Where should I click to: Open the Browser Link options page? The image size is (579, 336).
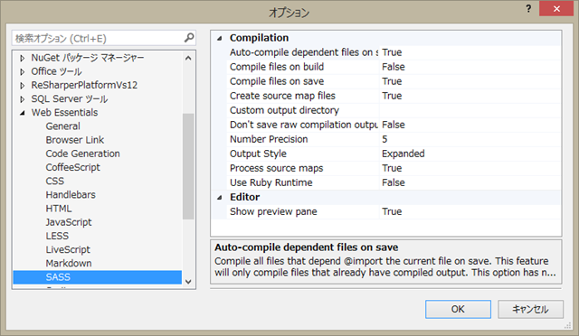pyautogui.click(x=75, y=140)
